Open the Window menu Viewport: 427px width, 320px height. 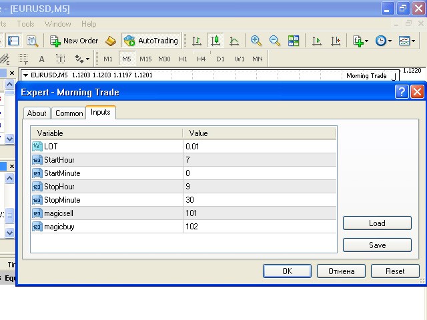pos(58,24)
